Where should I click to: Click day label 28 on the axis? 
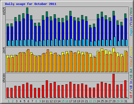pyautogui.click(x=114, y=101)
